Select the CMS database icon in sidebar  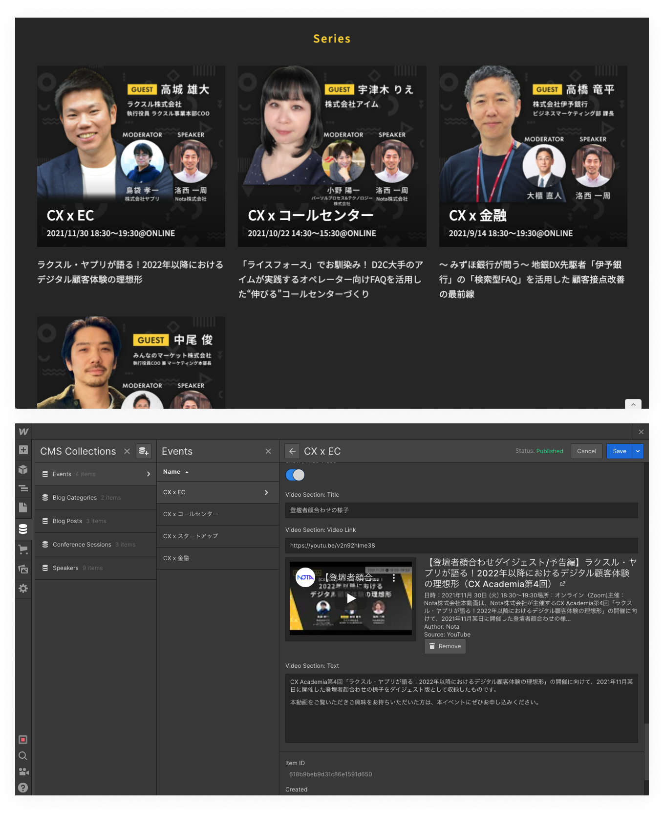23,529
